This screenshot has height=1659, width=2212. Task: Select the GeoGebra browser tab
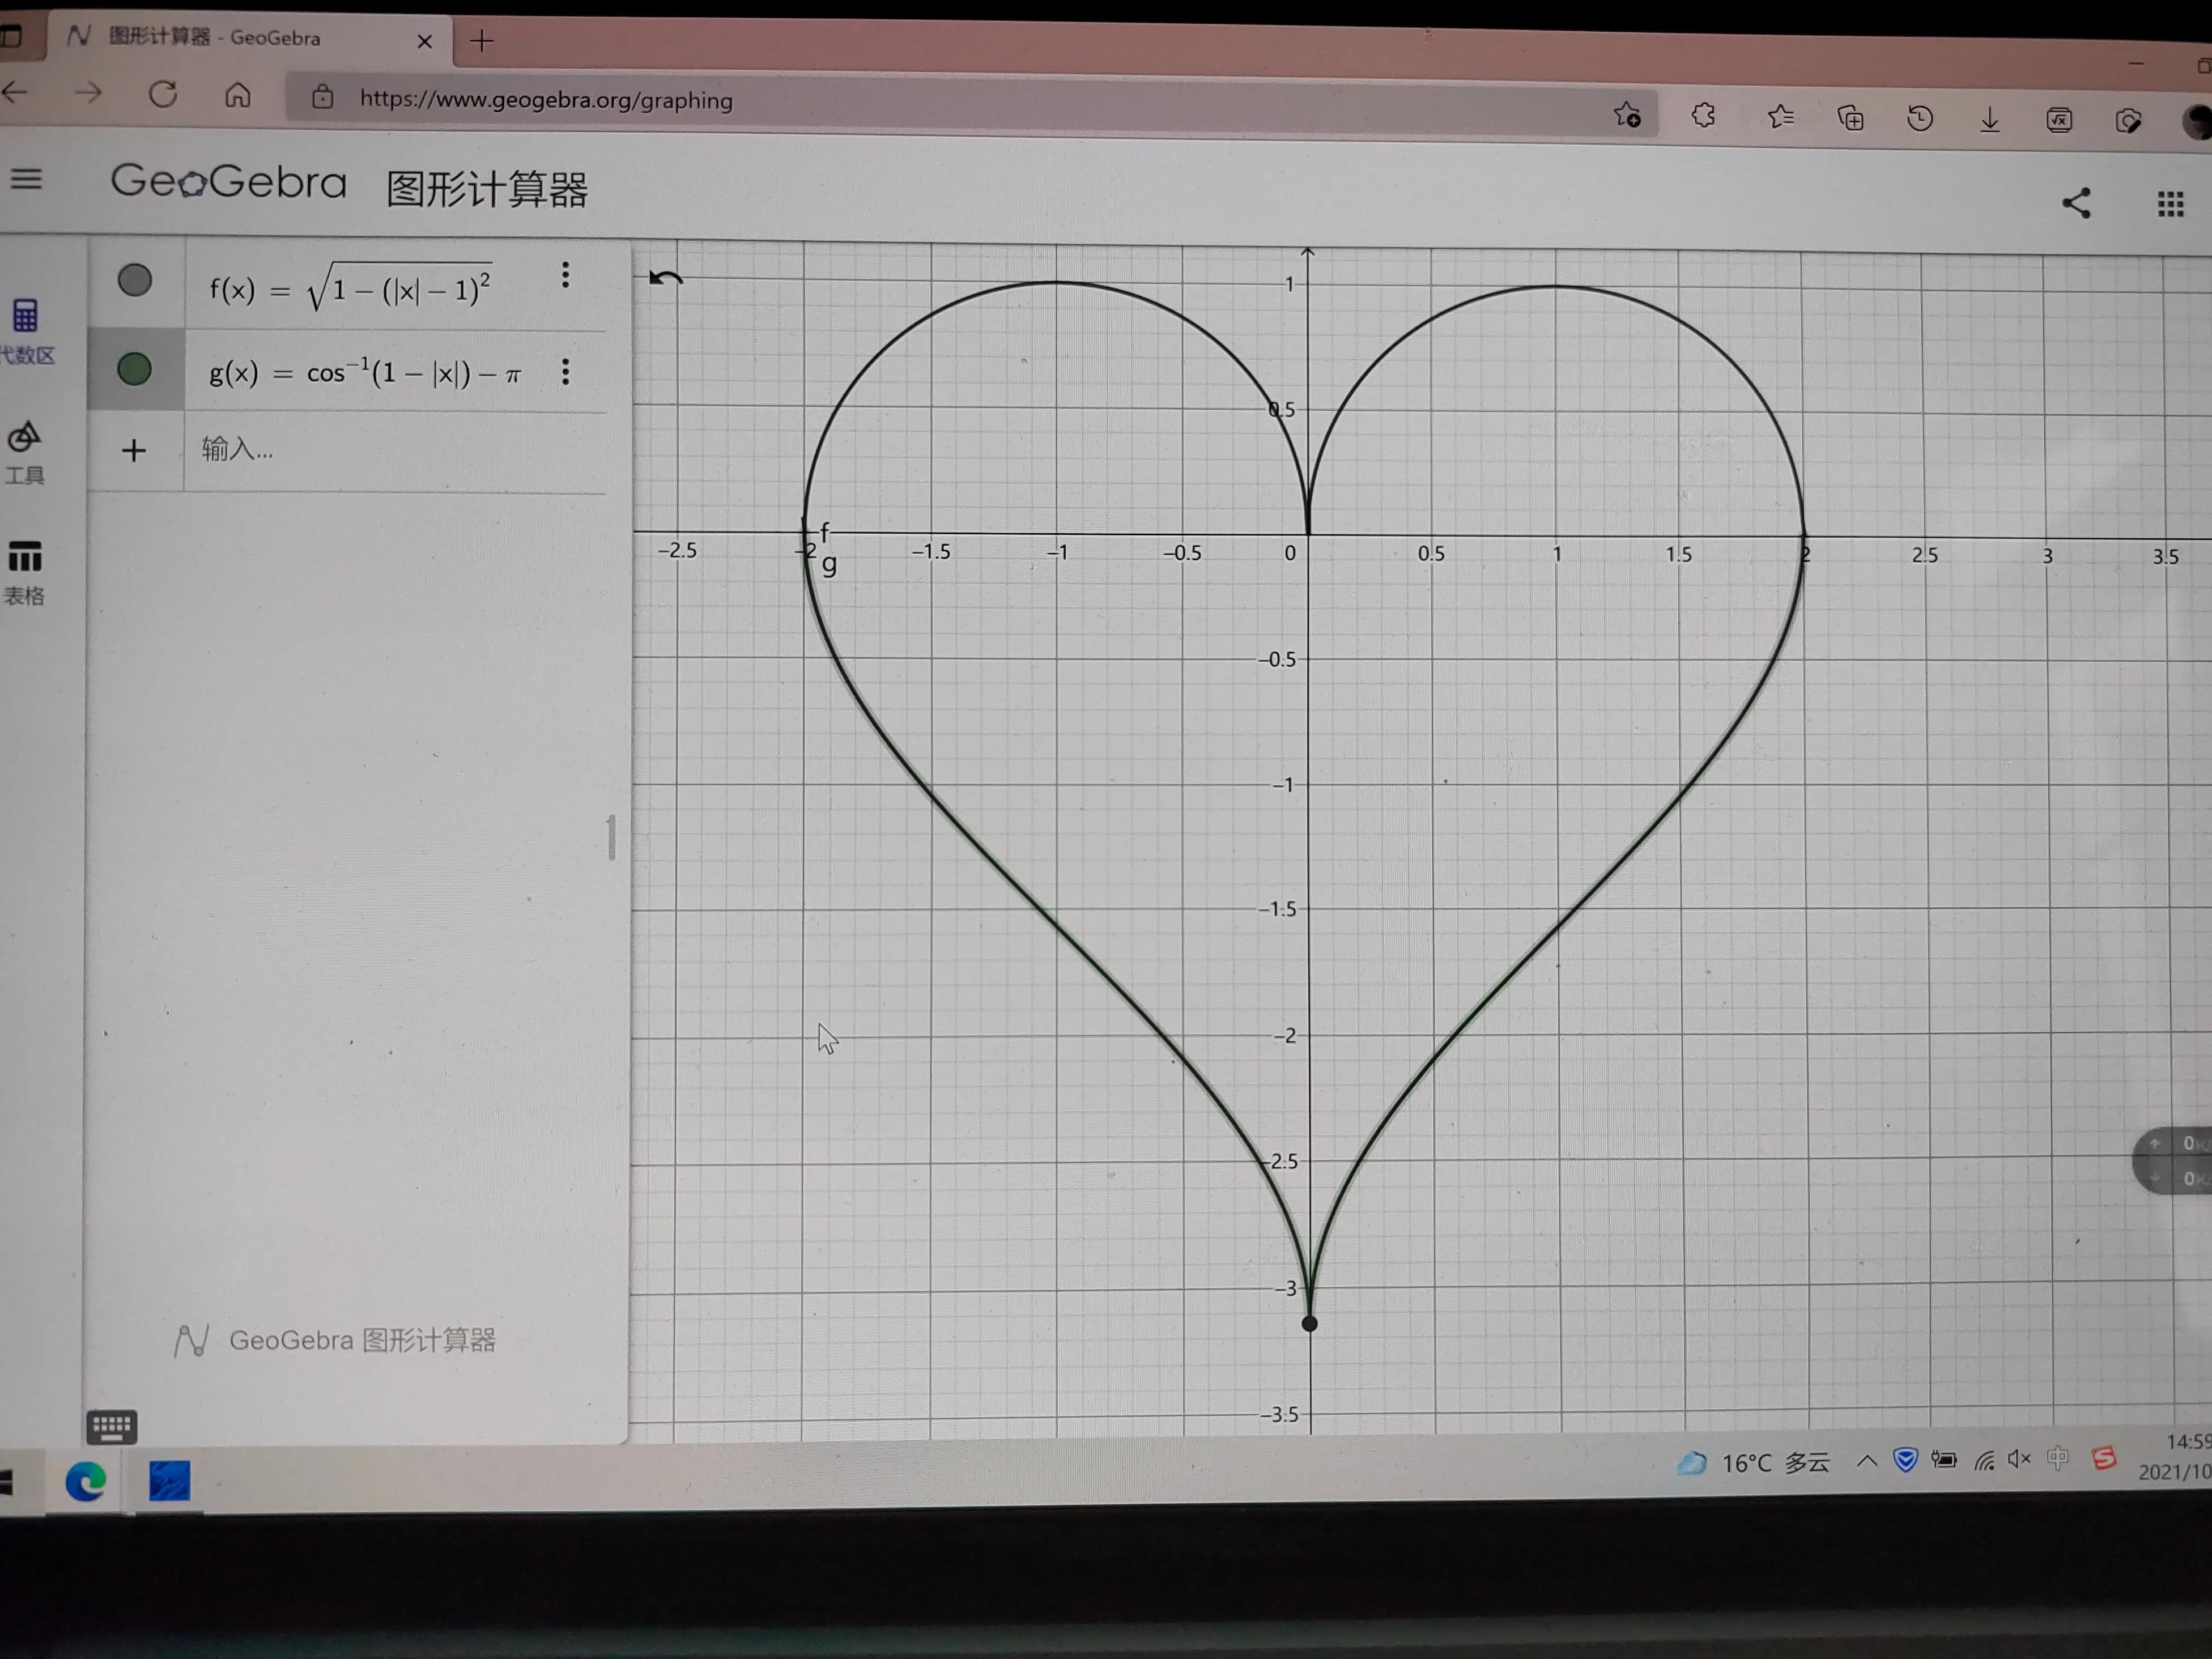click(x=250, y=38)
